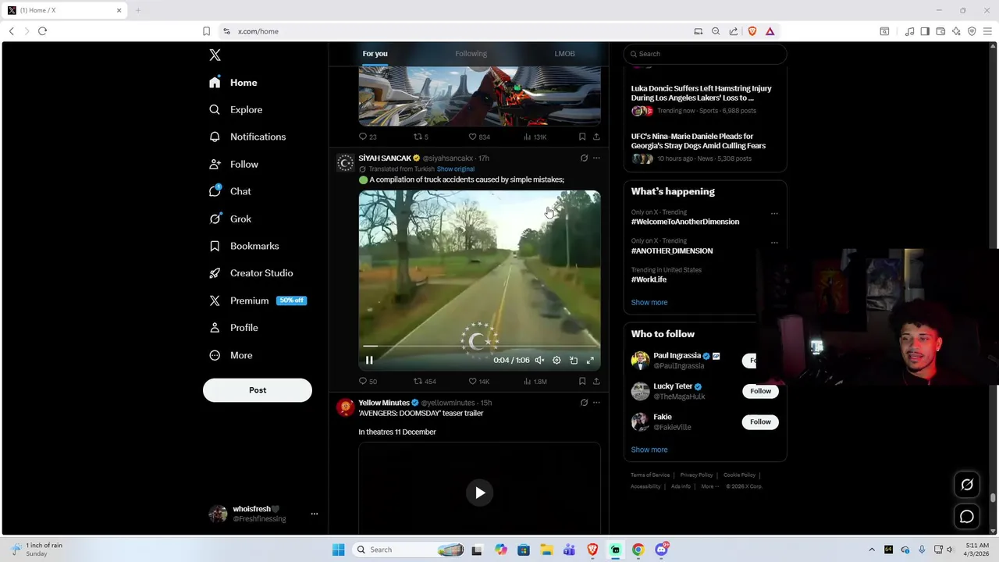Image resolution: width=999 pixels, height=562 pixels.
Task: Open Brave Wallet toolbar icon
Action: [x=940, y=31]
